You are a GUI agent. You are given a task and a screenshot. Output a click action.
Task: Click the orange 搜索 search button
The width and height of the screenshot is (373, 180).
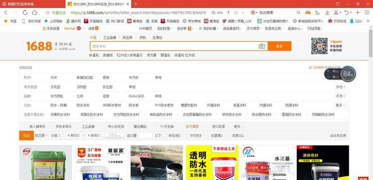point(279,46)
